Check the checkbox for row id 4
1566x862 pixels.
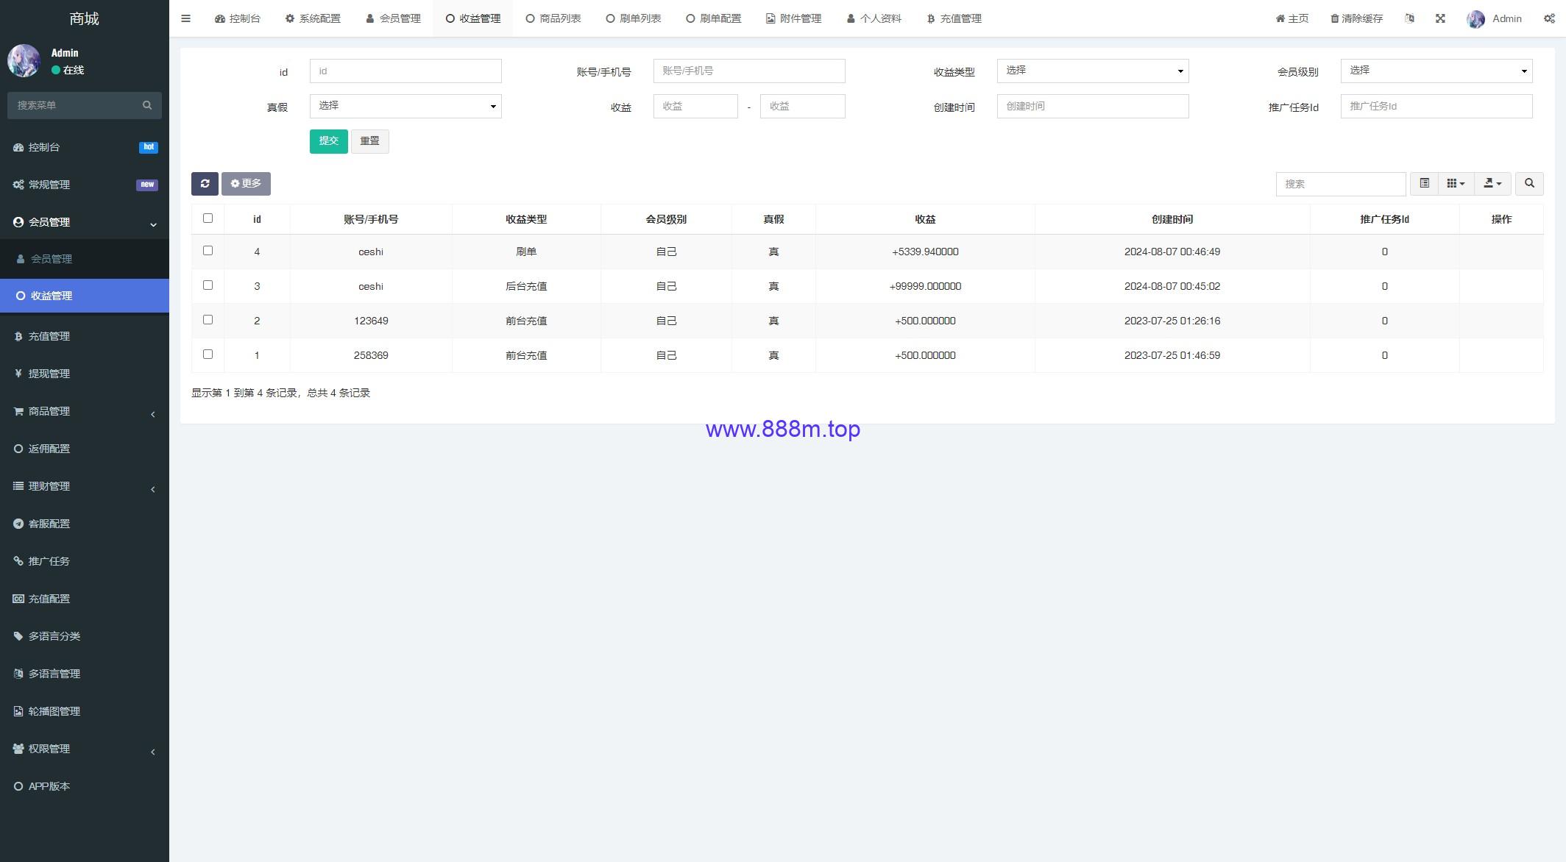pyautogui.click(x=208, y=251)
